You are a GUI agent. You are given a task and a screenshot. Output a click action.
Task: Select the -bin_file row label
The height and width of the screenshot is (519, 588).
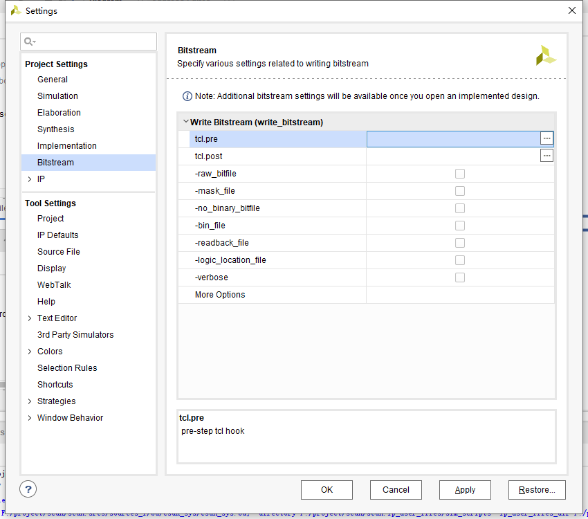[x=210, y=226]
